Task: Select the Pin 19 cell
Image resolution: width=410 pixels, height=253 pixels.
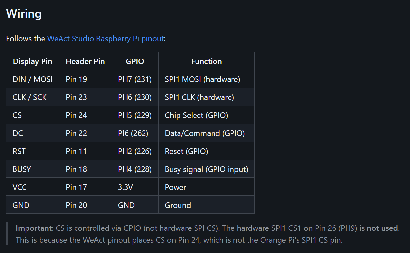Action: point(77,79)
